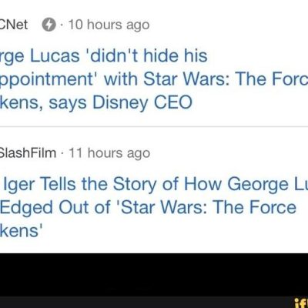Select the '10 hours ago' timestamp
This screenshot has width=308, height=308.
109,25
